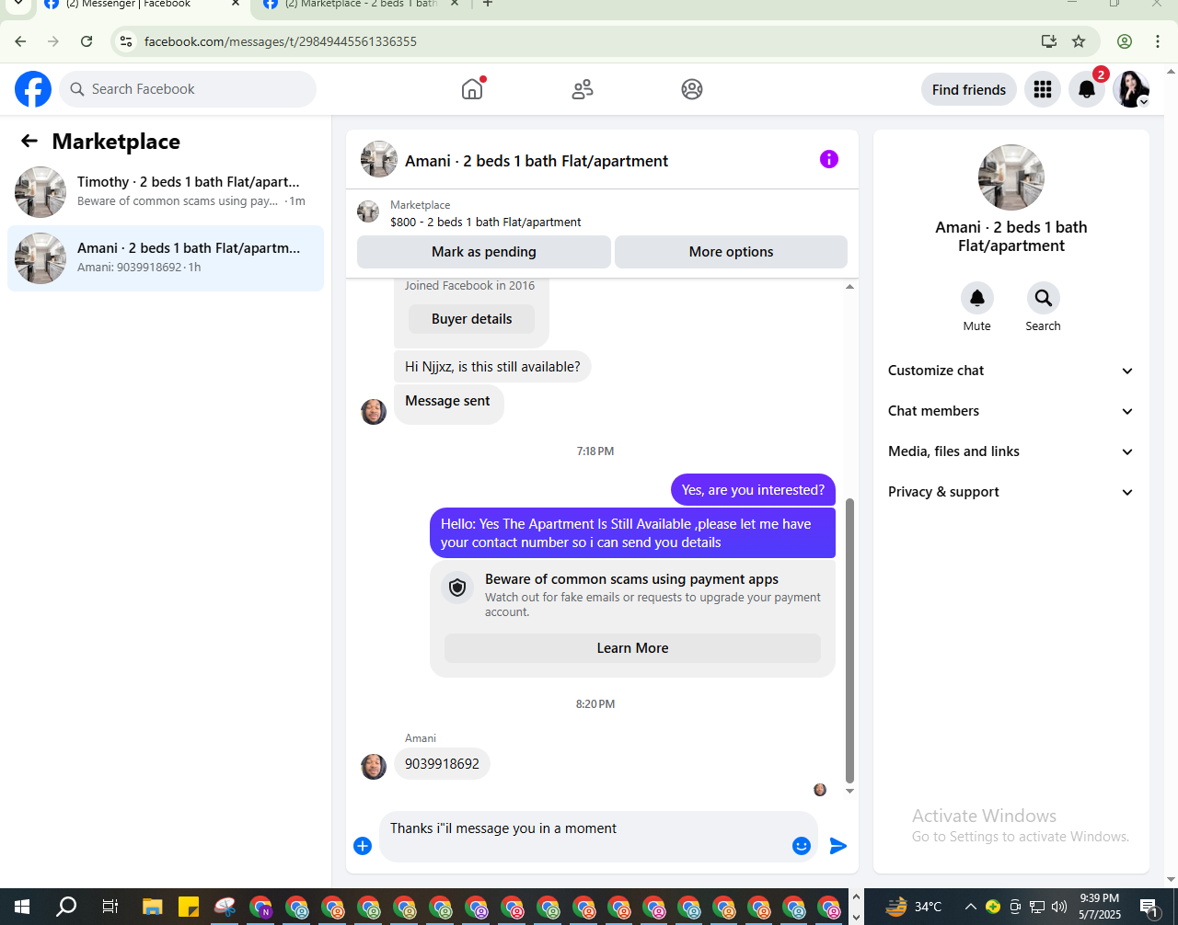Click Learn More on scam warning
The width and height of the screenshot is (1178, 925).
[632, 648]
